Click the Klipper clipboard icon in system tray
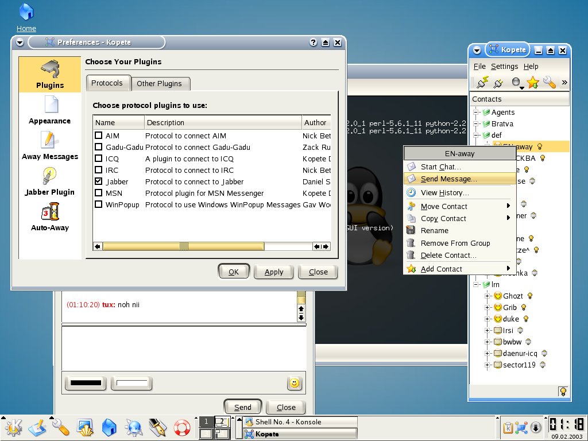The width and height of the screenshot is (588, 441). [508, 427]
